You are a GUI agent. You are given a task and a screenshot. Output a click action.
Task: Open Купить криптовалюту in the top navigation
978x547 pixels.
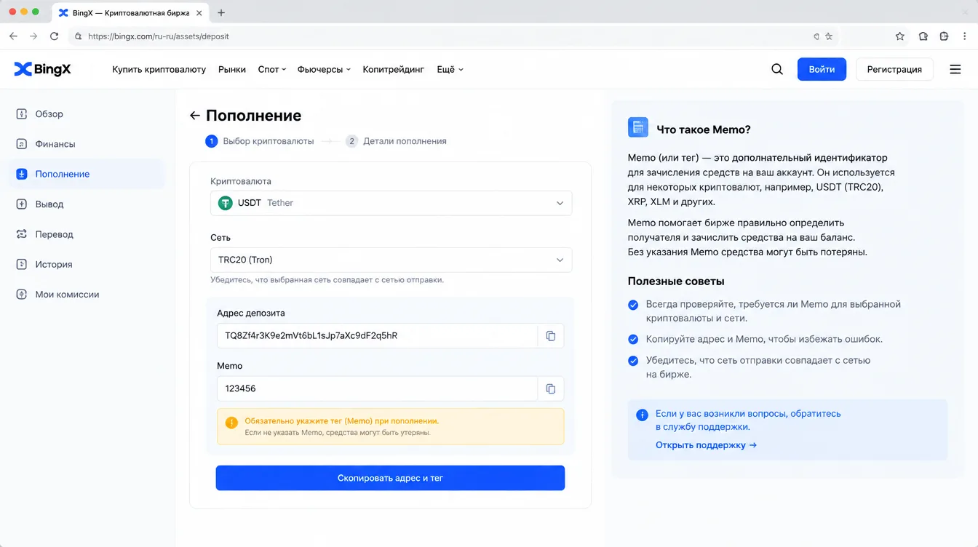click(159, 69)
